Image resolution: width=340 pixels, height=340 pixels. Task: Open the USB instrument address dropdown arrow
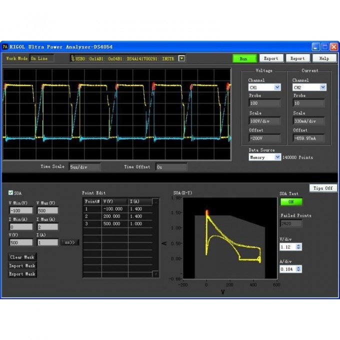point(181,58)
